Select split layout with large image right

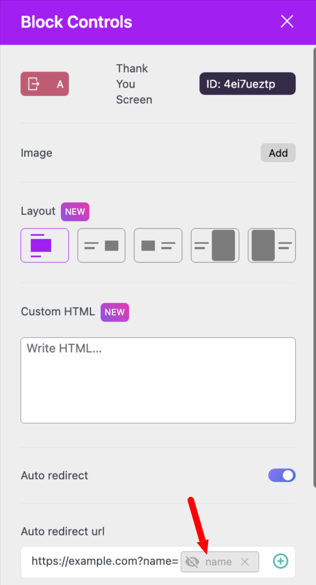(x=215, y=246)
